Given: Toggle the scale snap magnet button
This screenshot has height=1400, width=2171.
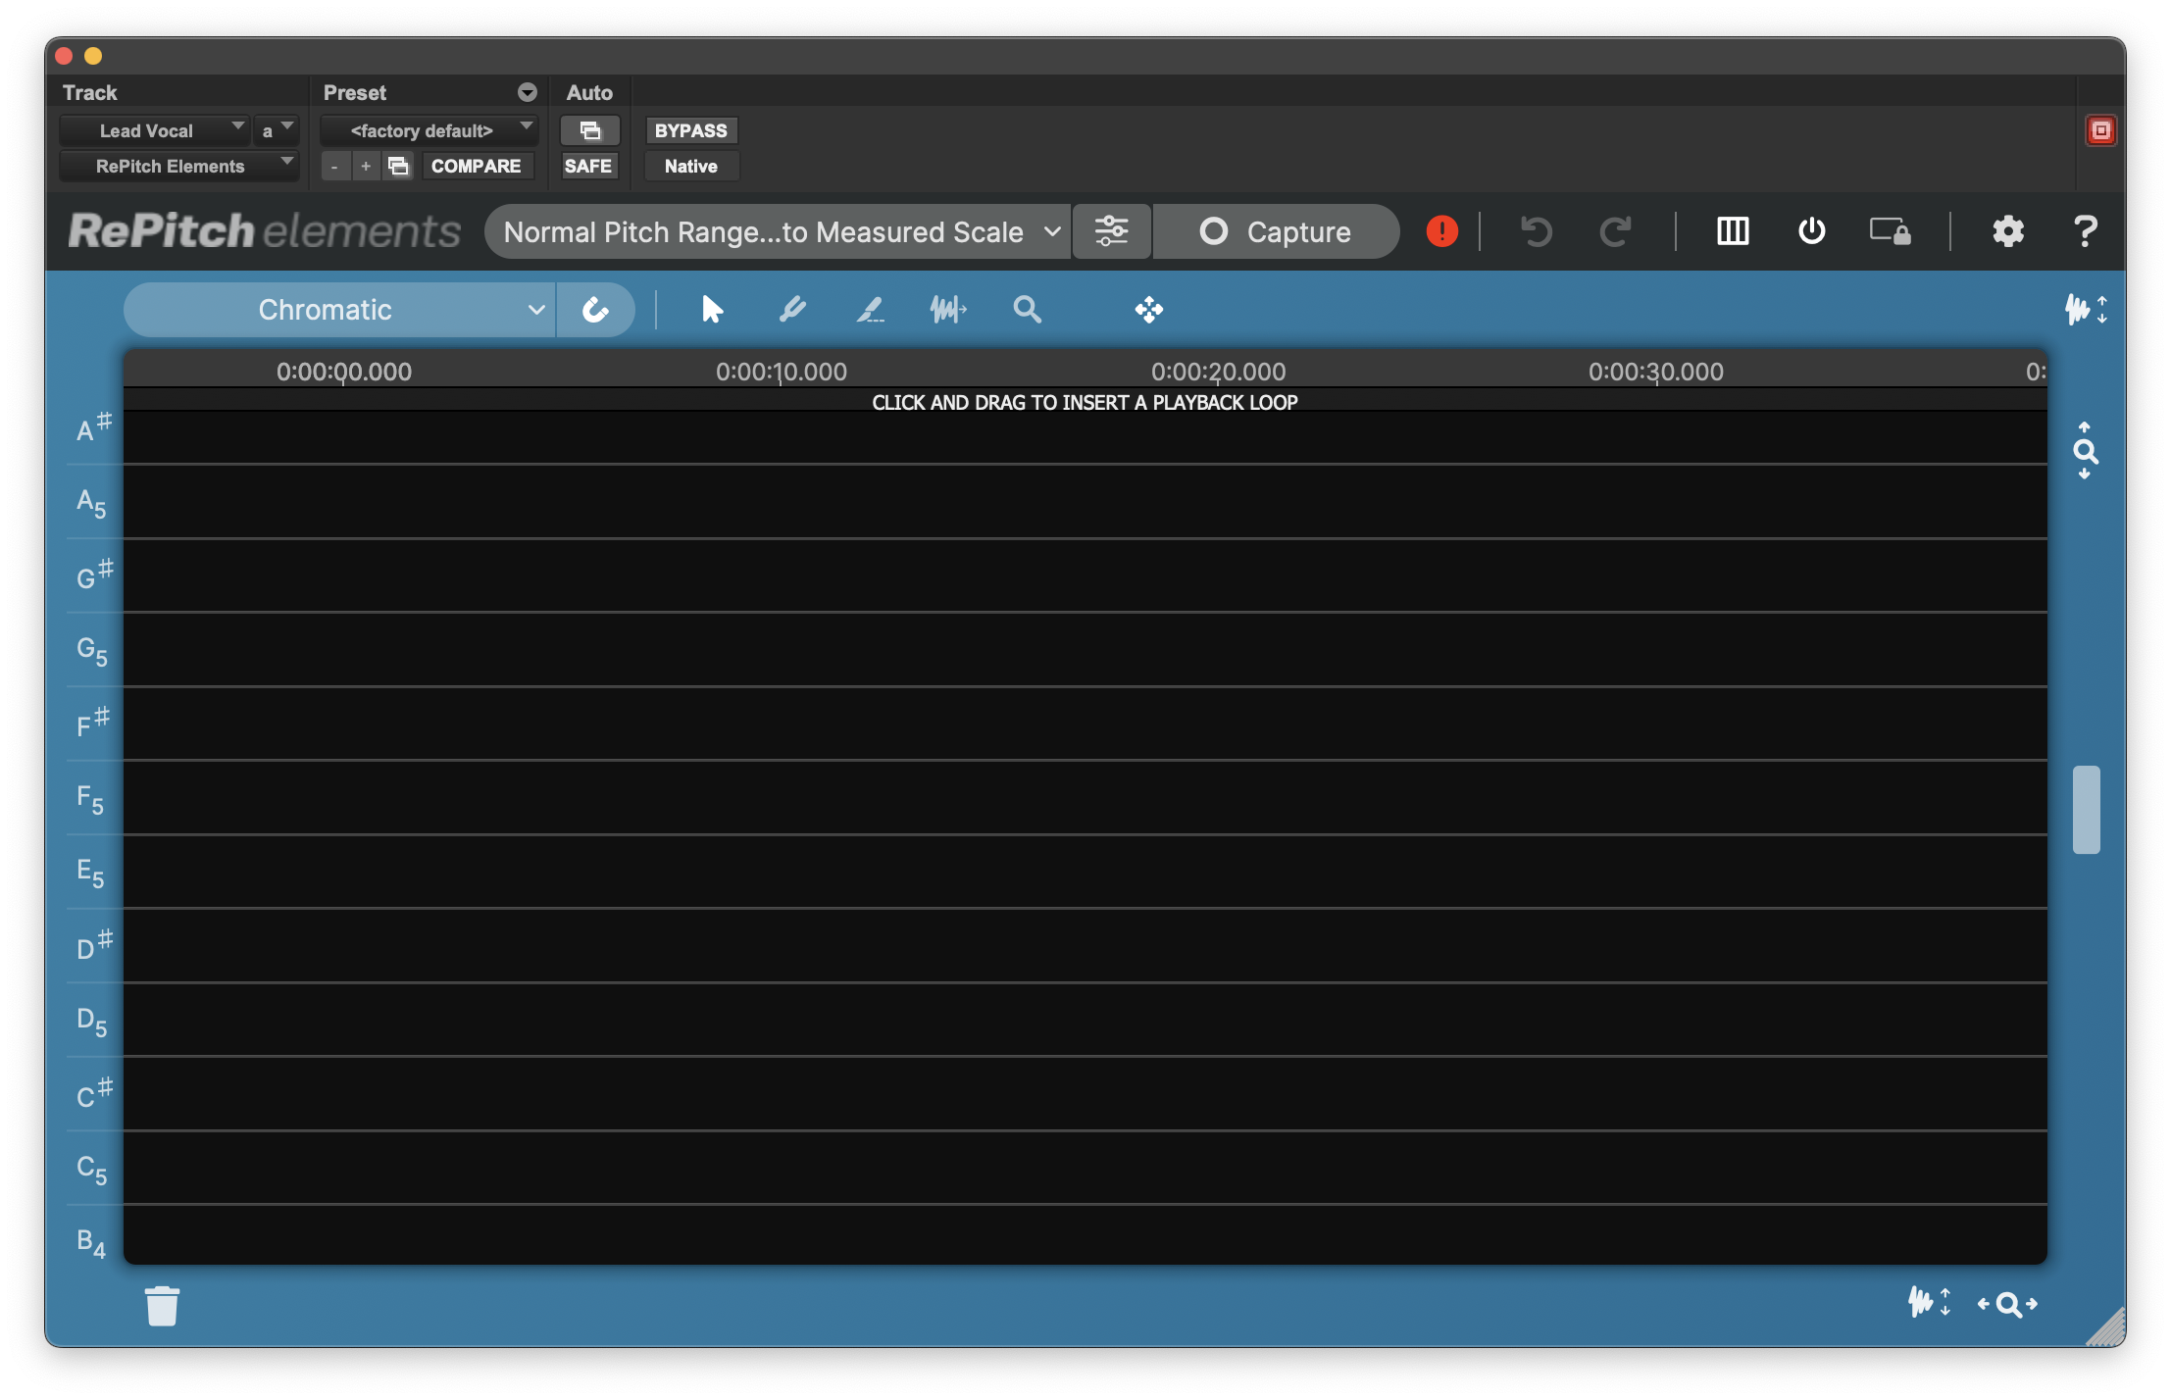Looking at the screenshot, I should coord(595,310).
